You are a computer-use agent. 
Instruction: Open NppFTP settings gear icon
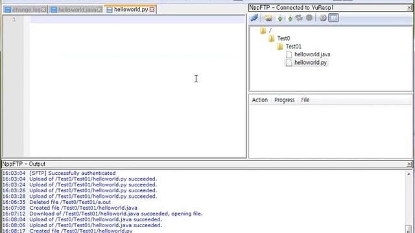tap(323, 18)
